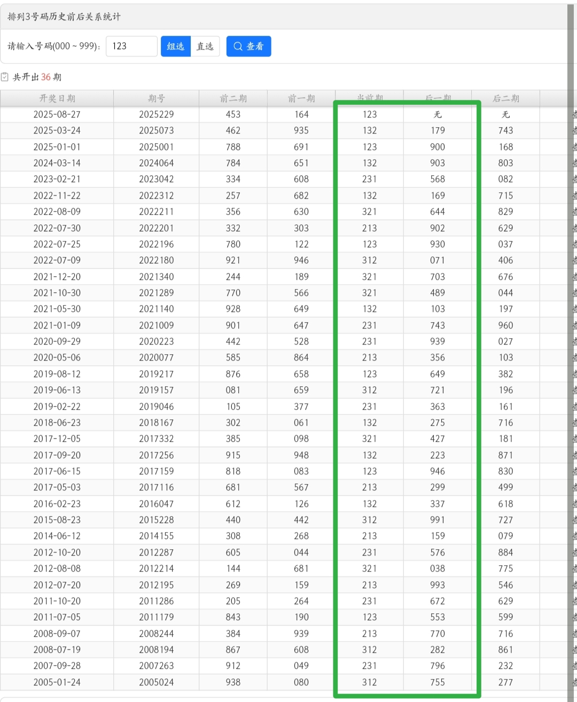Click the issue number 2021009
Viewport: 577px width, 702px height.
(x=157, y=325)
